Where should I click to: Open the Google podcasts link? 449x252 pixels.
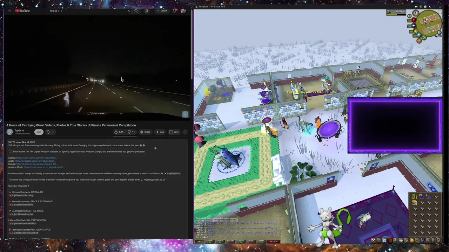[x=37, y=164]
